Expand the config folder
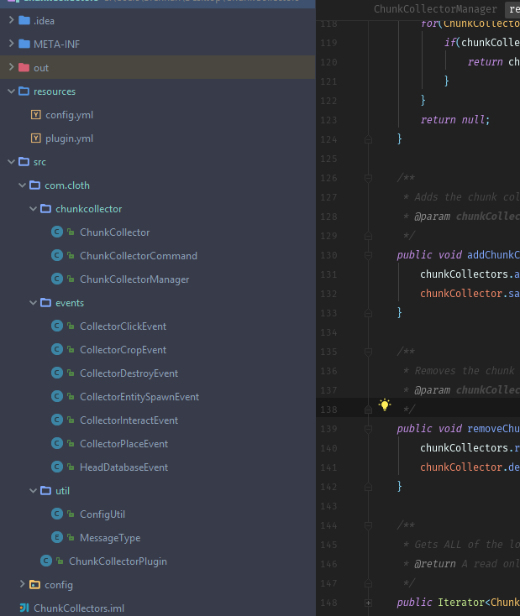This screenshot has width=520, height=616. (22, 584)
